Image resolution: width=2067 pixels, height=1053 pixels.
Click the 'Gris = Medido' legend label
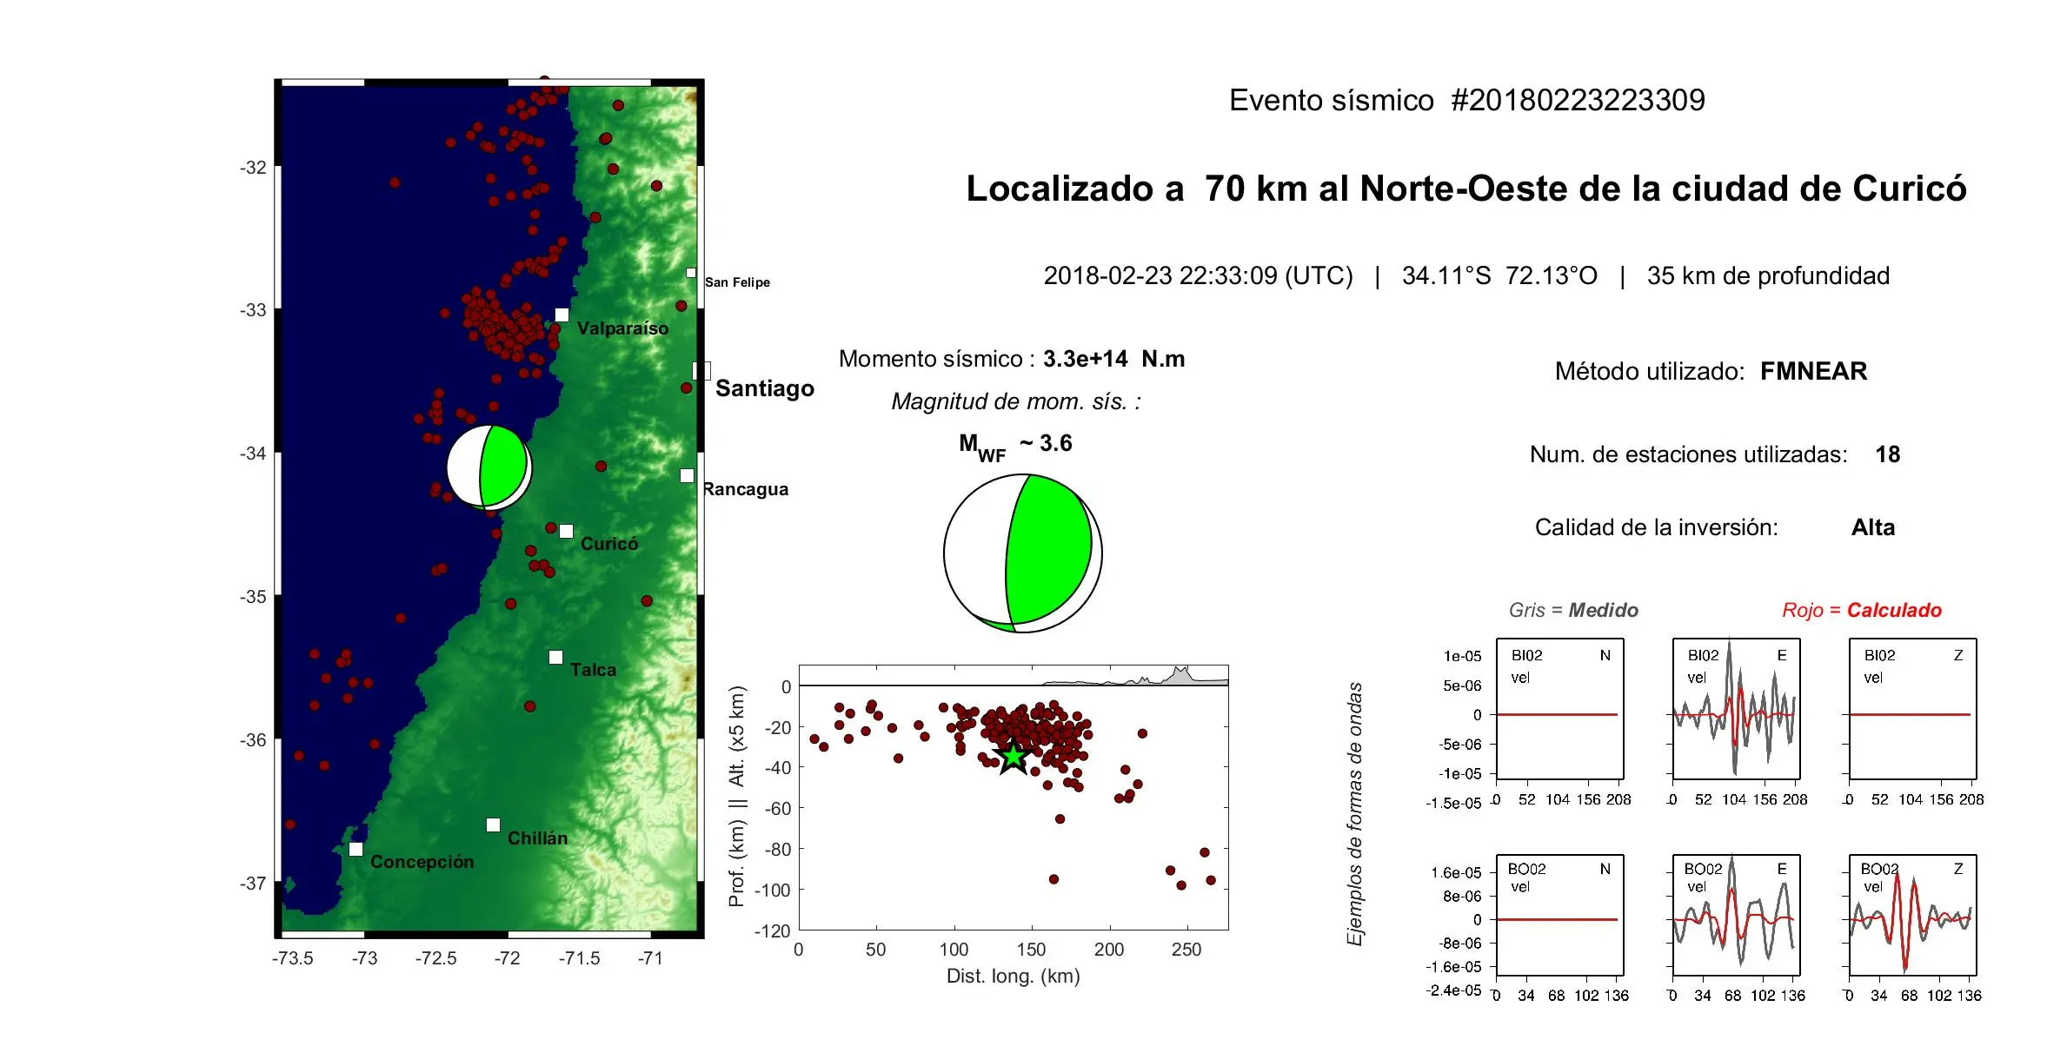coord(1573,610)
